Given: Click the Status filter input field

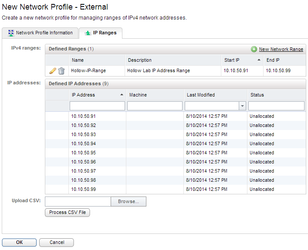Looking at the screenshot, I should pyautogui.click(x=276, y=106).
